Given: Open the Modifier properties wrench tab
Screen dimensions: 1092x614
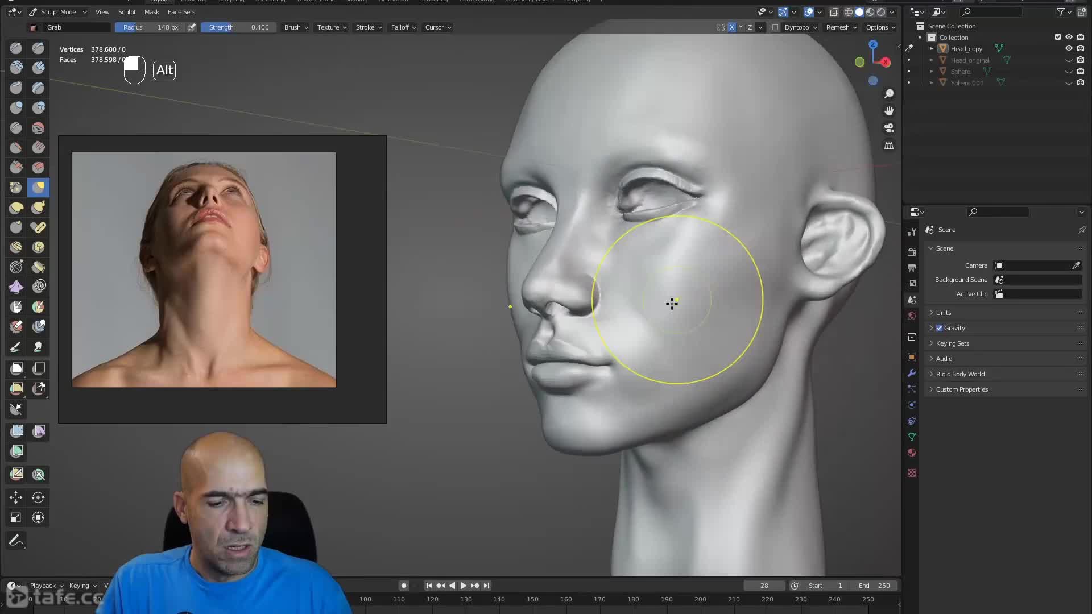Looking at the screenshot, I should coord(912,373).
